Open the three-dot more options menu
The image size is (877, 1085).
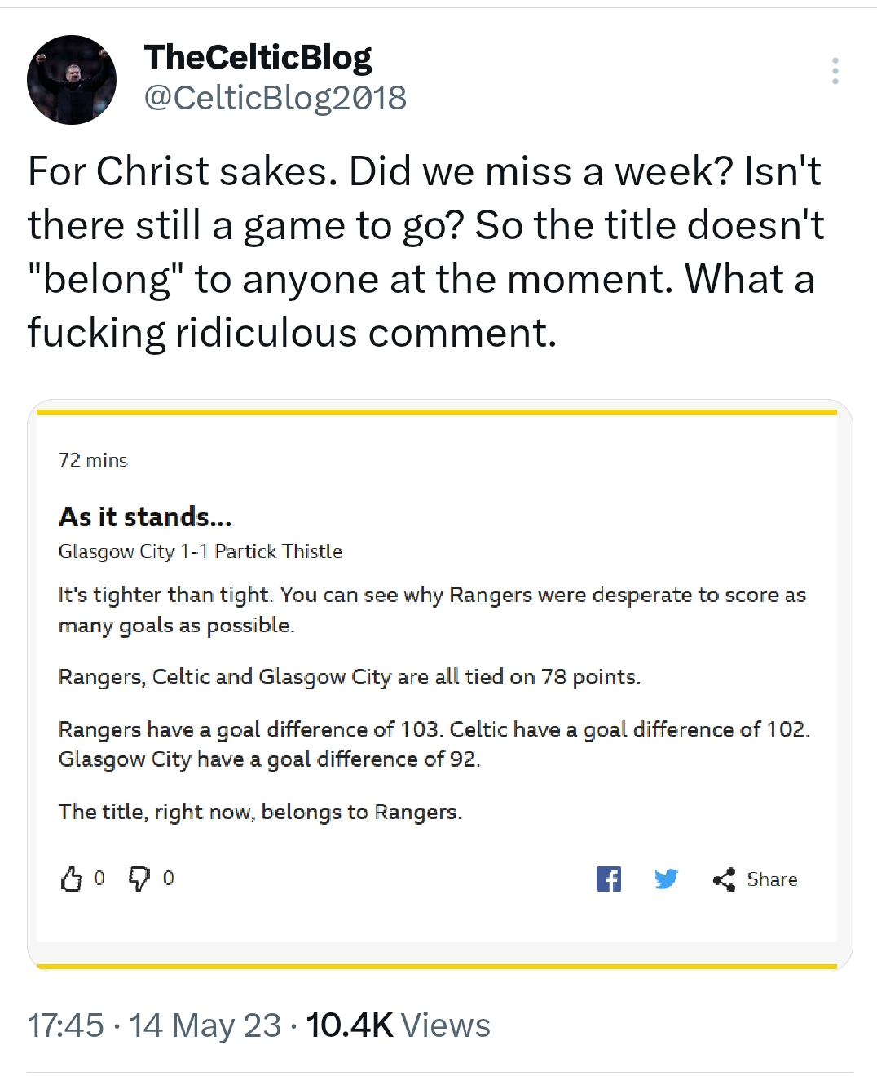(835, 71)
